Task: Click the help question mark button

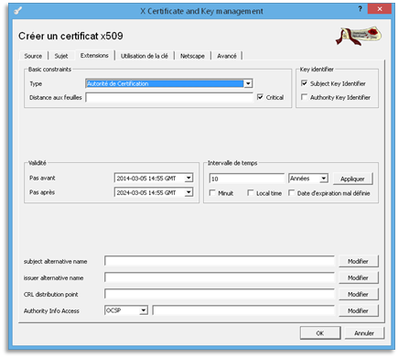Action: pos(360,9)
